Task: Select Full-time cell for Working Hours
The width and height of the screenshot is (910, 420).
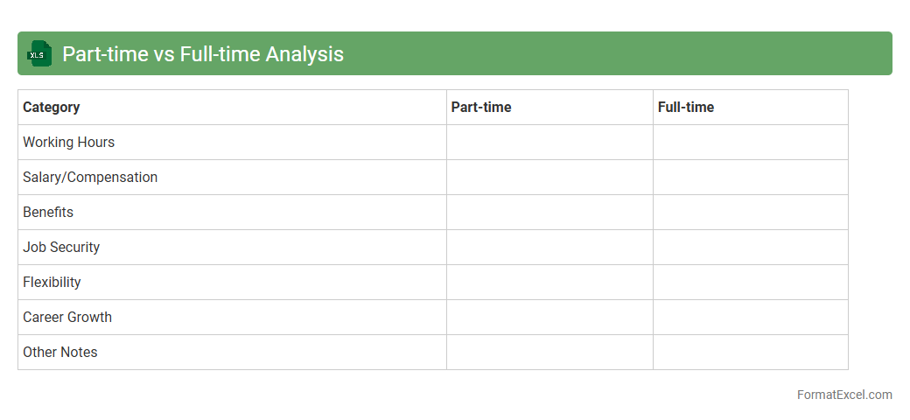Action: pyautogui.click(x=750, y=143)
